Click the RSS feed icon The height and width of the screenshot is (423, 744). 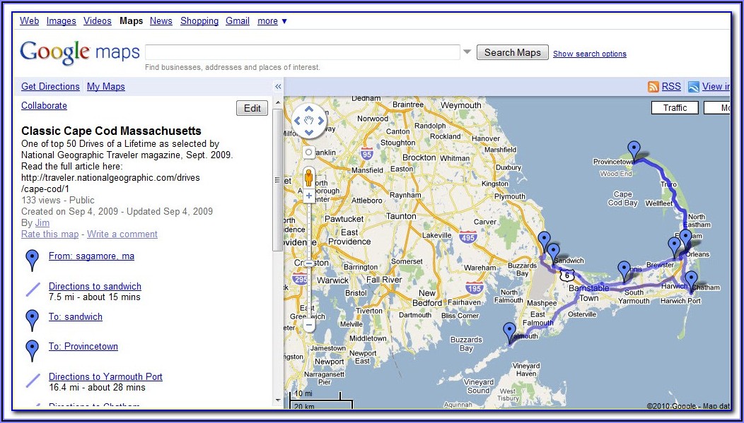coord(653,86)
